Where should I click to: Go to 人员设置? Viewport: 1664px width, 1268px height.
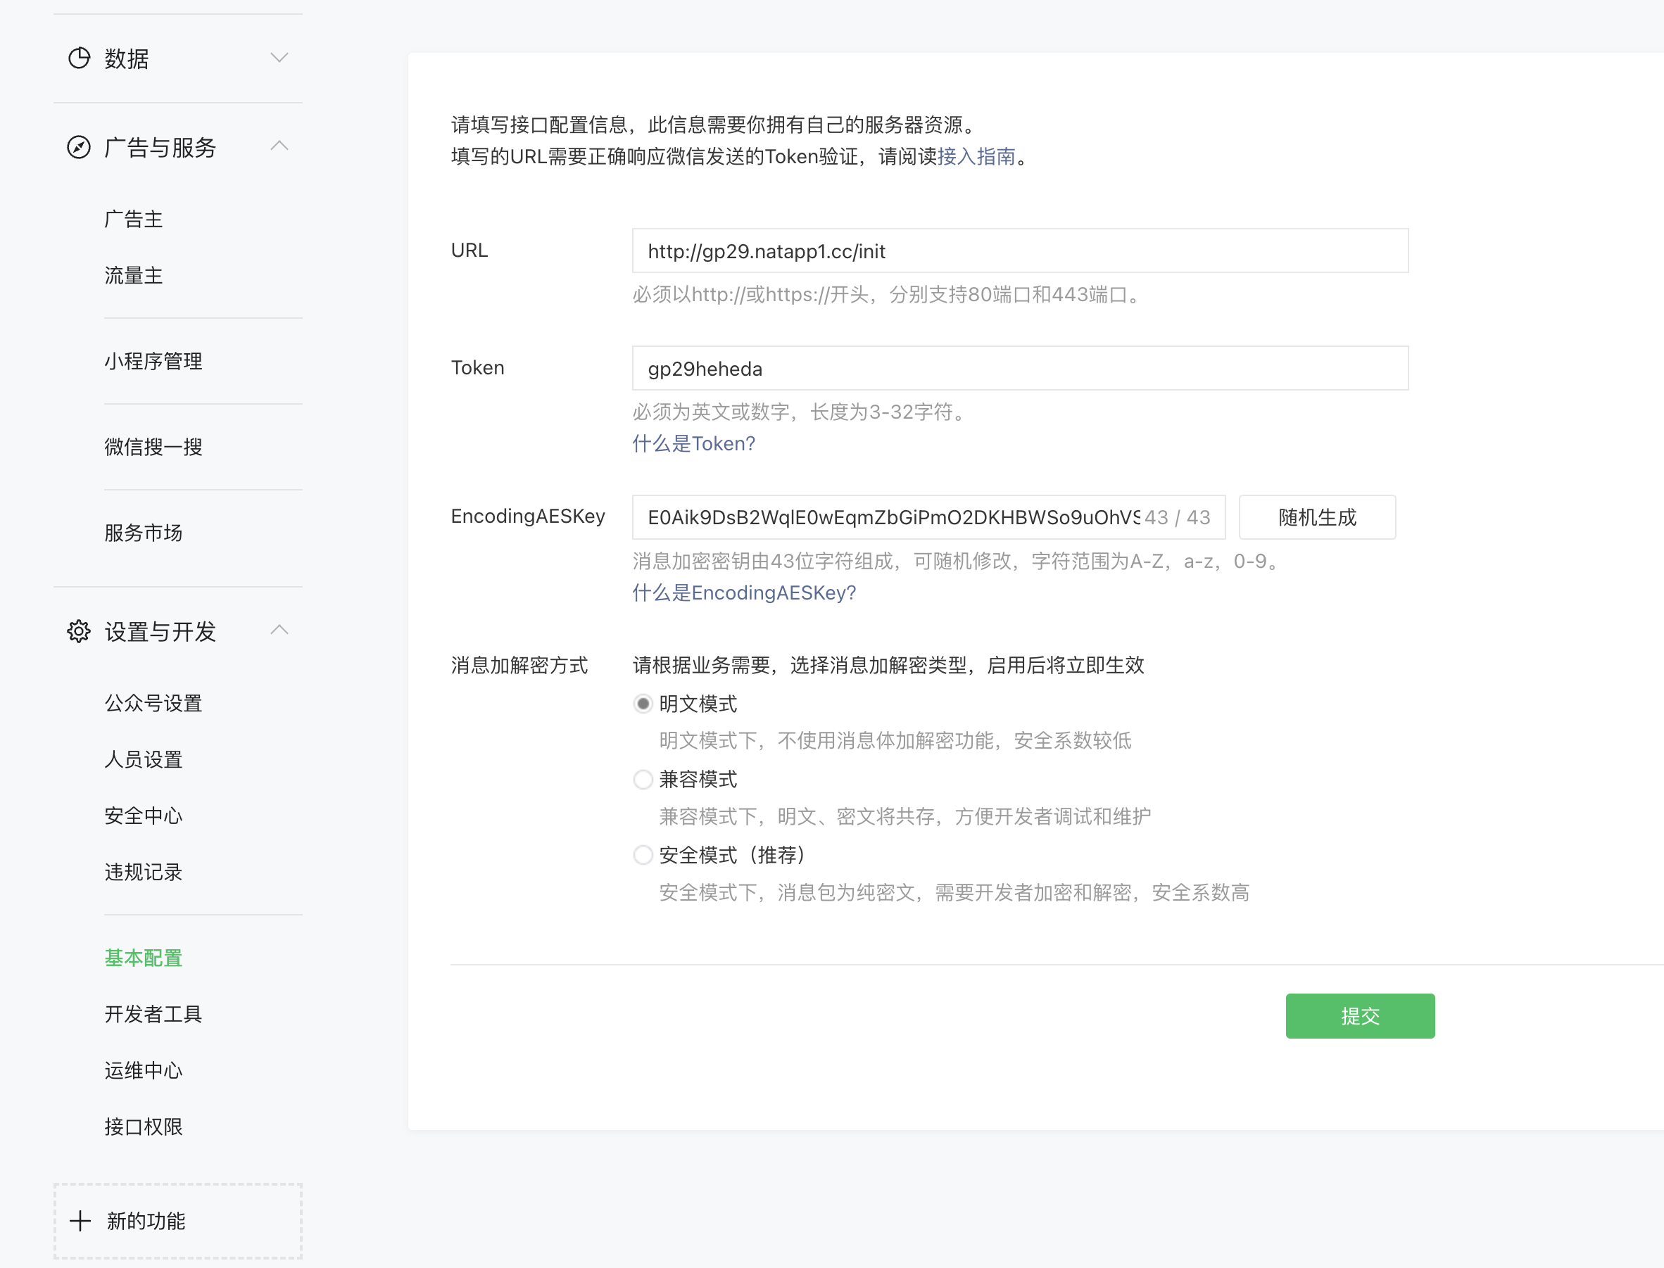click(x=144, y=759)
